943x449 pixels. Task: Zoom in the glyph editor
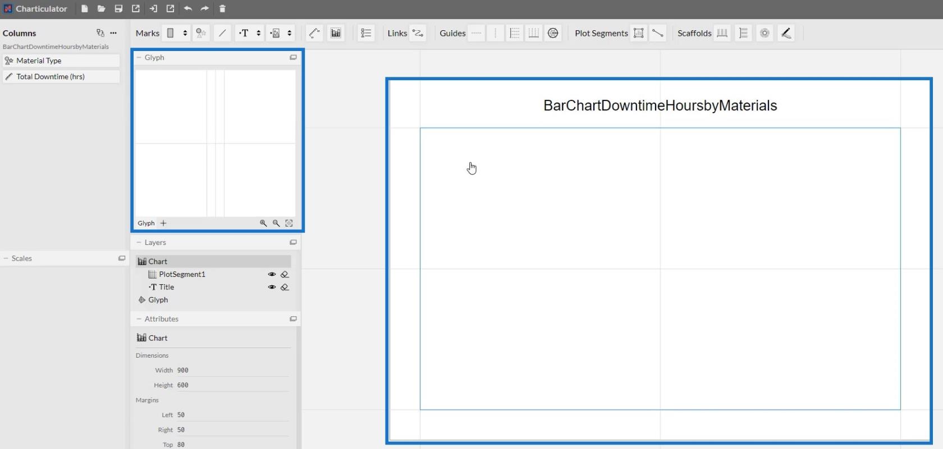point(263,223)
